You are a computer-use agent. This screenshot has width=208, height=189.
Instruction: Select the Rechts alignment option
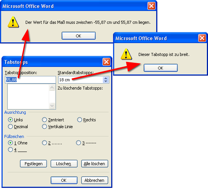pos(79,120)
